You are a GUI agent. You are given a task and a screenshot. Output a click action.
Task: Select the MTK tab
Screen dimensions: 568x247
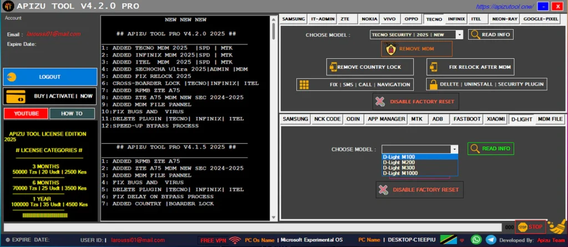(417, 119)
